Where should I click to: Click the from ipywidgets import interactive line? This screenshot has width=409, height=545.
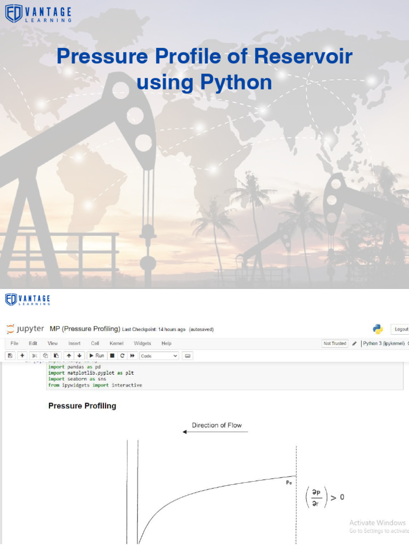coord(95,385)
